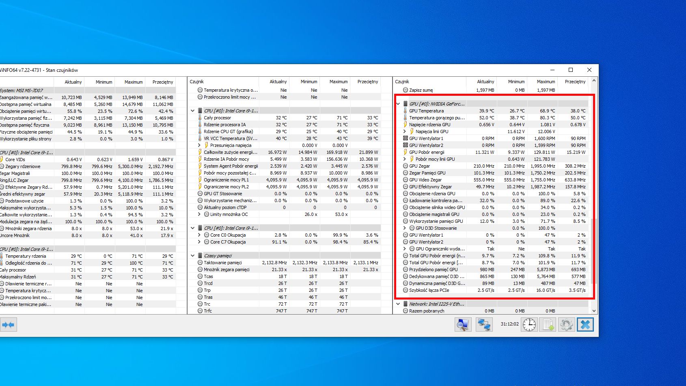The height and width of the screenshot is (386, 686).
Task: Expand the Przesunięcia napięcia row
Action: [199, 145]
